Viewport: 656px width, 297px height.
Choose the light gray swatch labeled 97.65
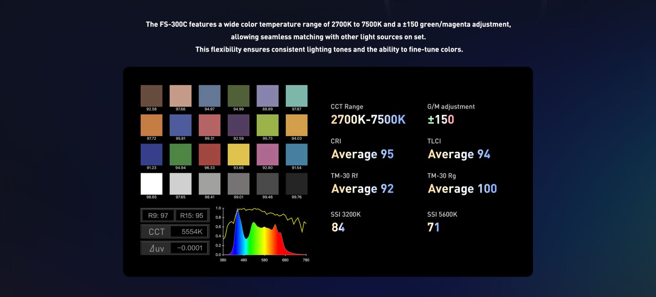pos(180,184)
